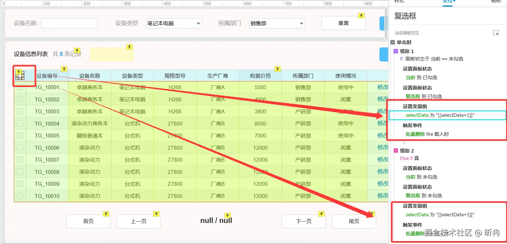The width and height of the screenshot is (507, 244).
Task: Select the '当前 到 已勾选' action
Action: pyautogui.click(x=421, y=78)
